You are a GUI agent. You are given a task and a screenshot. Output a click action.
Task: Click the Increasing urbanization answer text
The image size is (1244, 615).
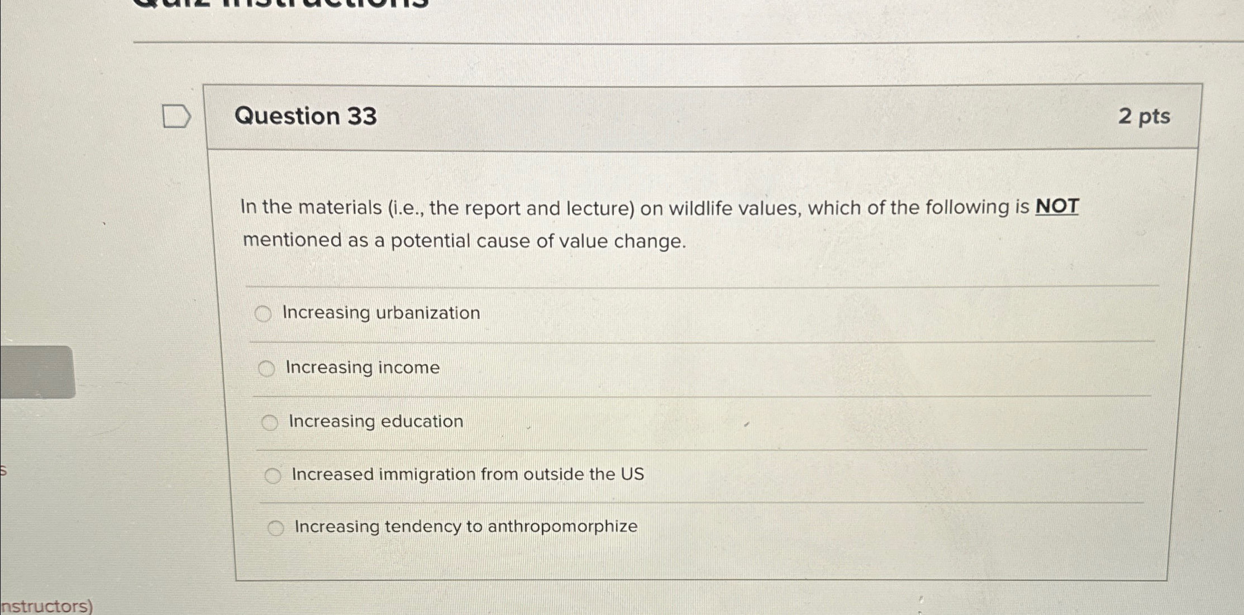click(382, 313)
